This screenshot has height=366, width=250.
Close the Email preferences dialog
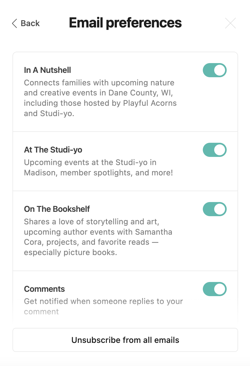tap(230, 23)
